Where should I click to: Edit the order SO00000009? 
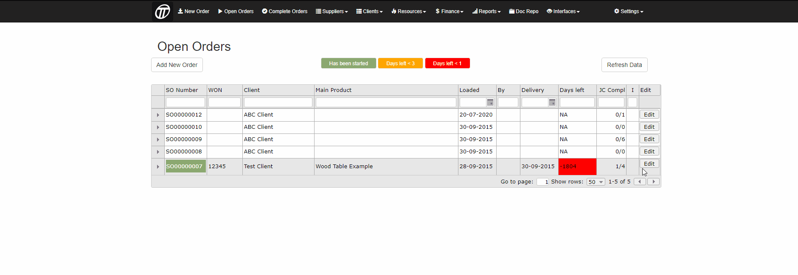(649, 139)
